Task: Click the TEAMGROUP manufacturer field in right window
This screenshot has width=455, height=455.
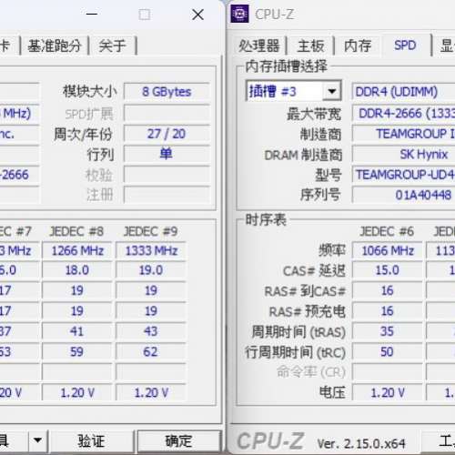Action: tap(403, 134)
